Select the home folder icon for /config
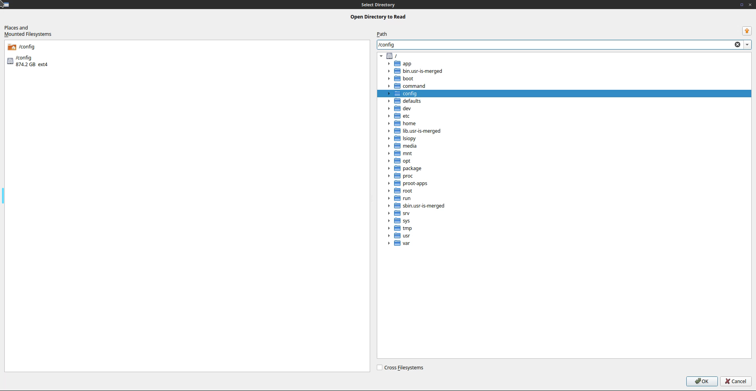756x391 pixels. point(12,47)
